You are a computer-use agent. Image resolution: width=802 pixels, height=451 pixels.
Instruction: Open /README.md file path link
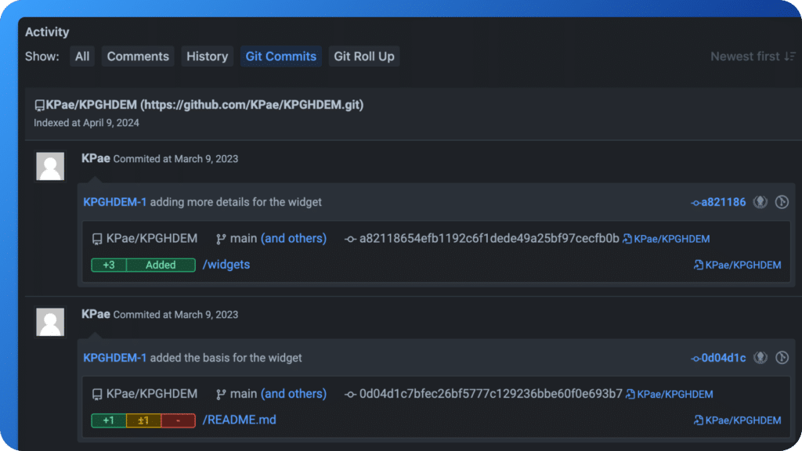pos(240,420)
